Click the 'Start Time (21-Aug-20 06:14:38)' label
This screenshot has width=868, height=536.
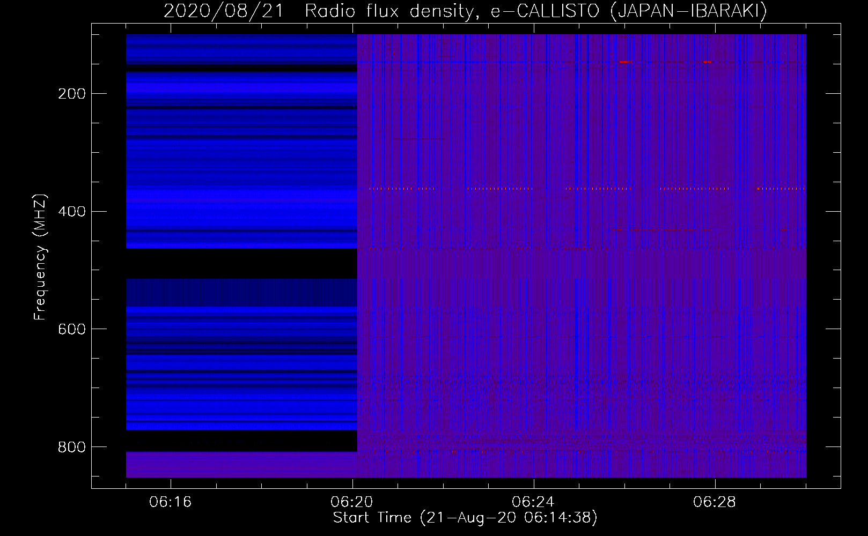point(465,518)
